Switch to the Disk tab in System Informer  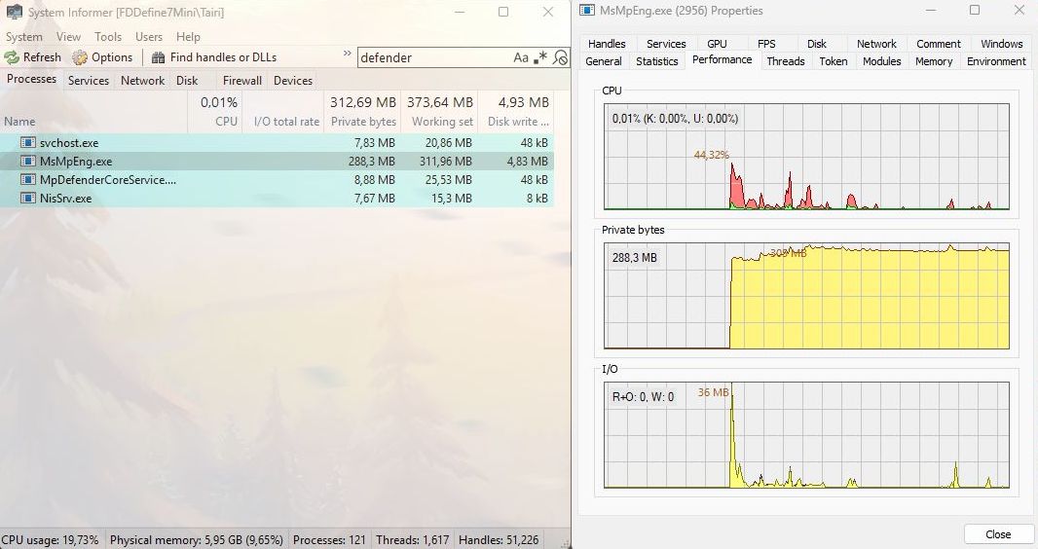click(187, 80)
